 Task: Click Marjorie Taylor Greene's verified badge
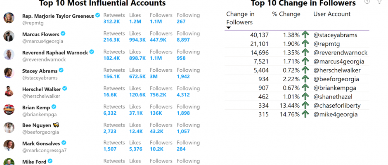98,15
